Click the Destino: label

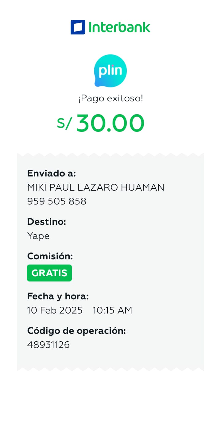47,221
